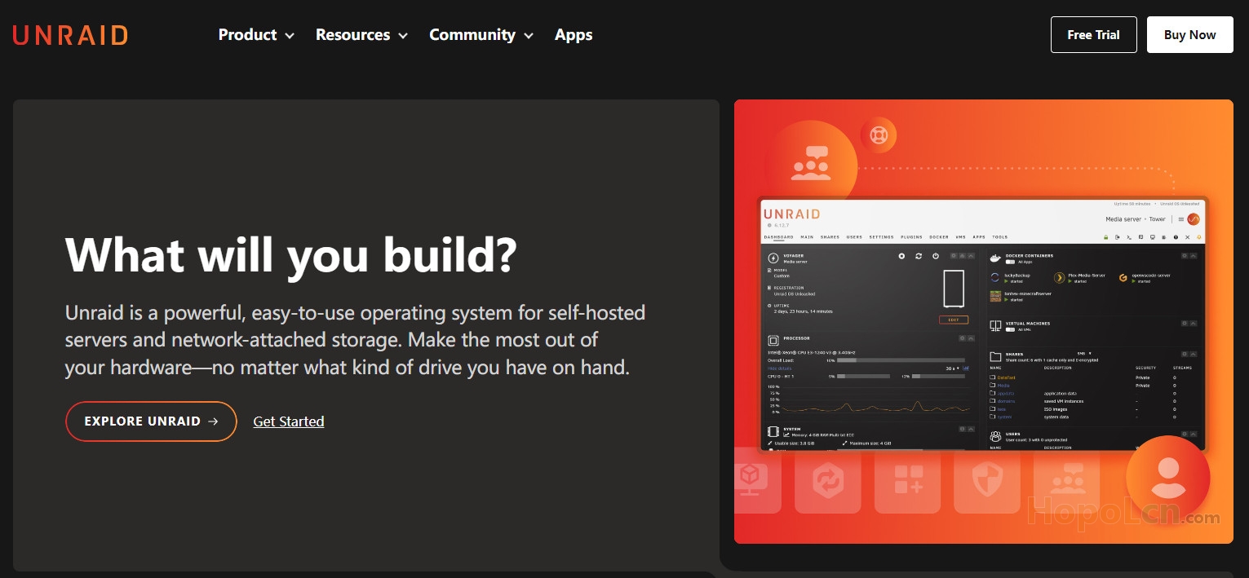Click the shield security tile
Screen dimensions: 1249x578
(x=987, y=480)
